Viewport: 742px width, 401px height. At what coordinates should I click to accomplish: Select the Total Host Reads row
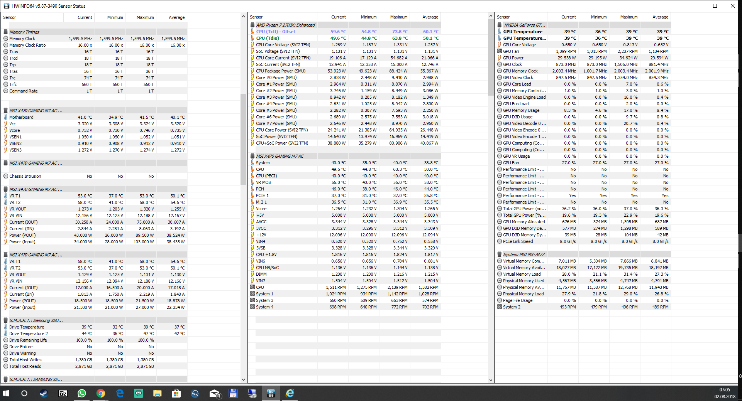tap(94, 366)
